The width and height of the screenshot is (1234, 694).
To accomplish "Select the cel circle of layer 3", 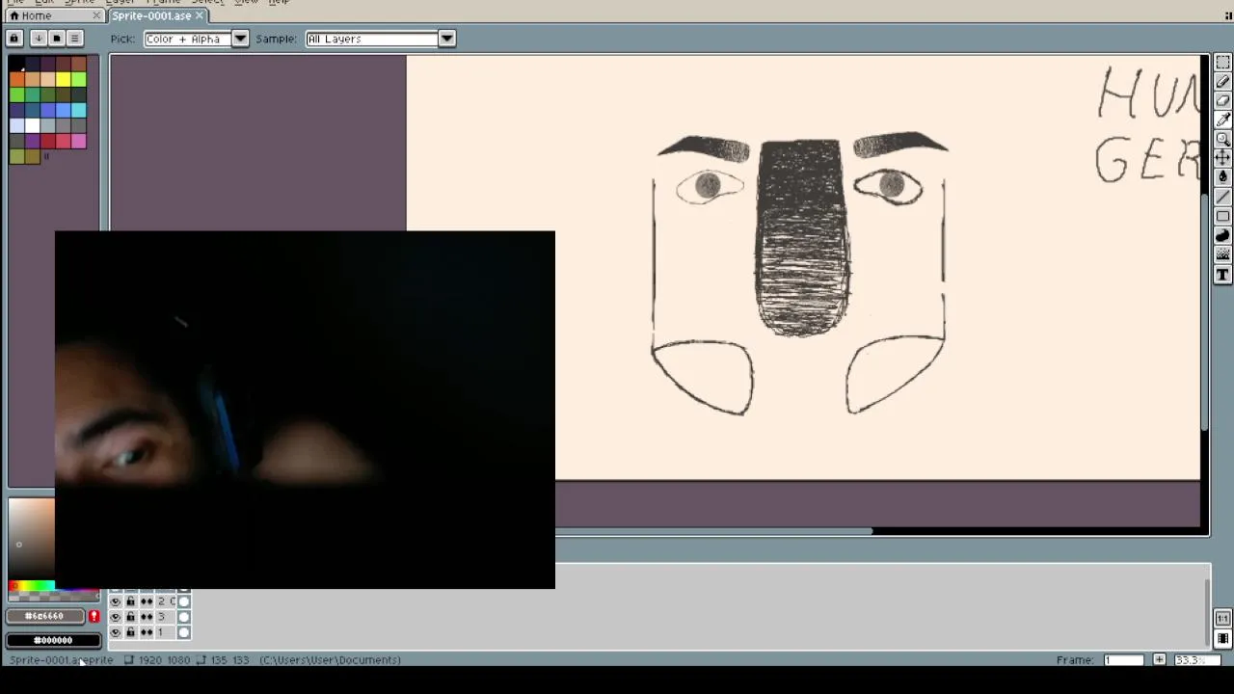I will pyautogui.click(x=184, y=617).
